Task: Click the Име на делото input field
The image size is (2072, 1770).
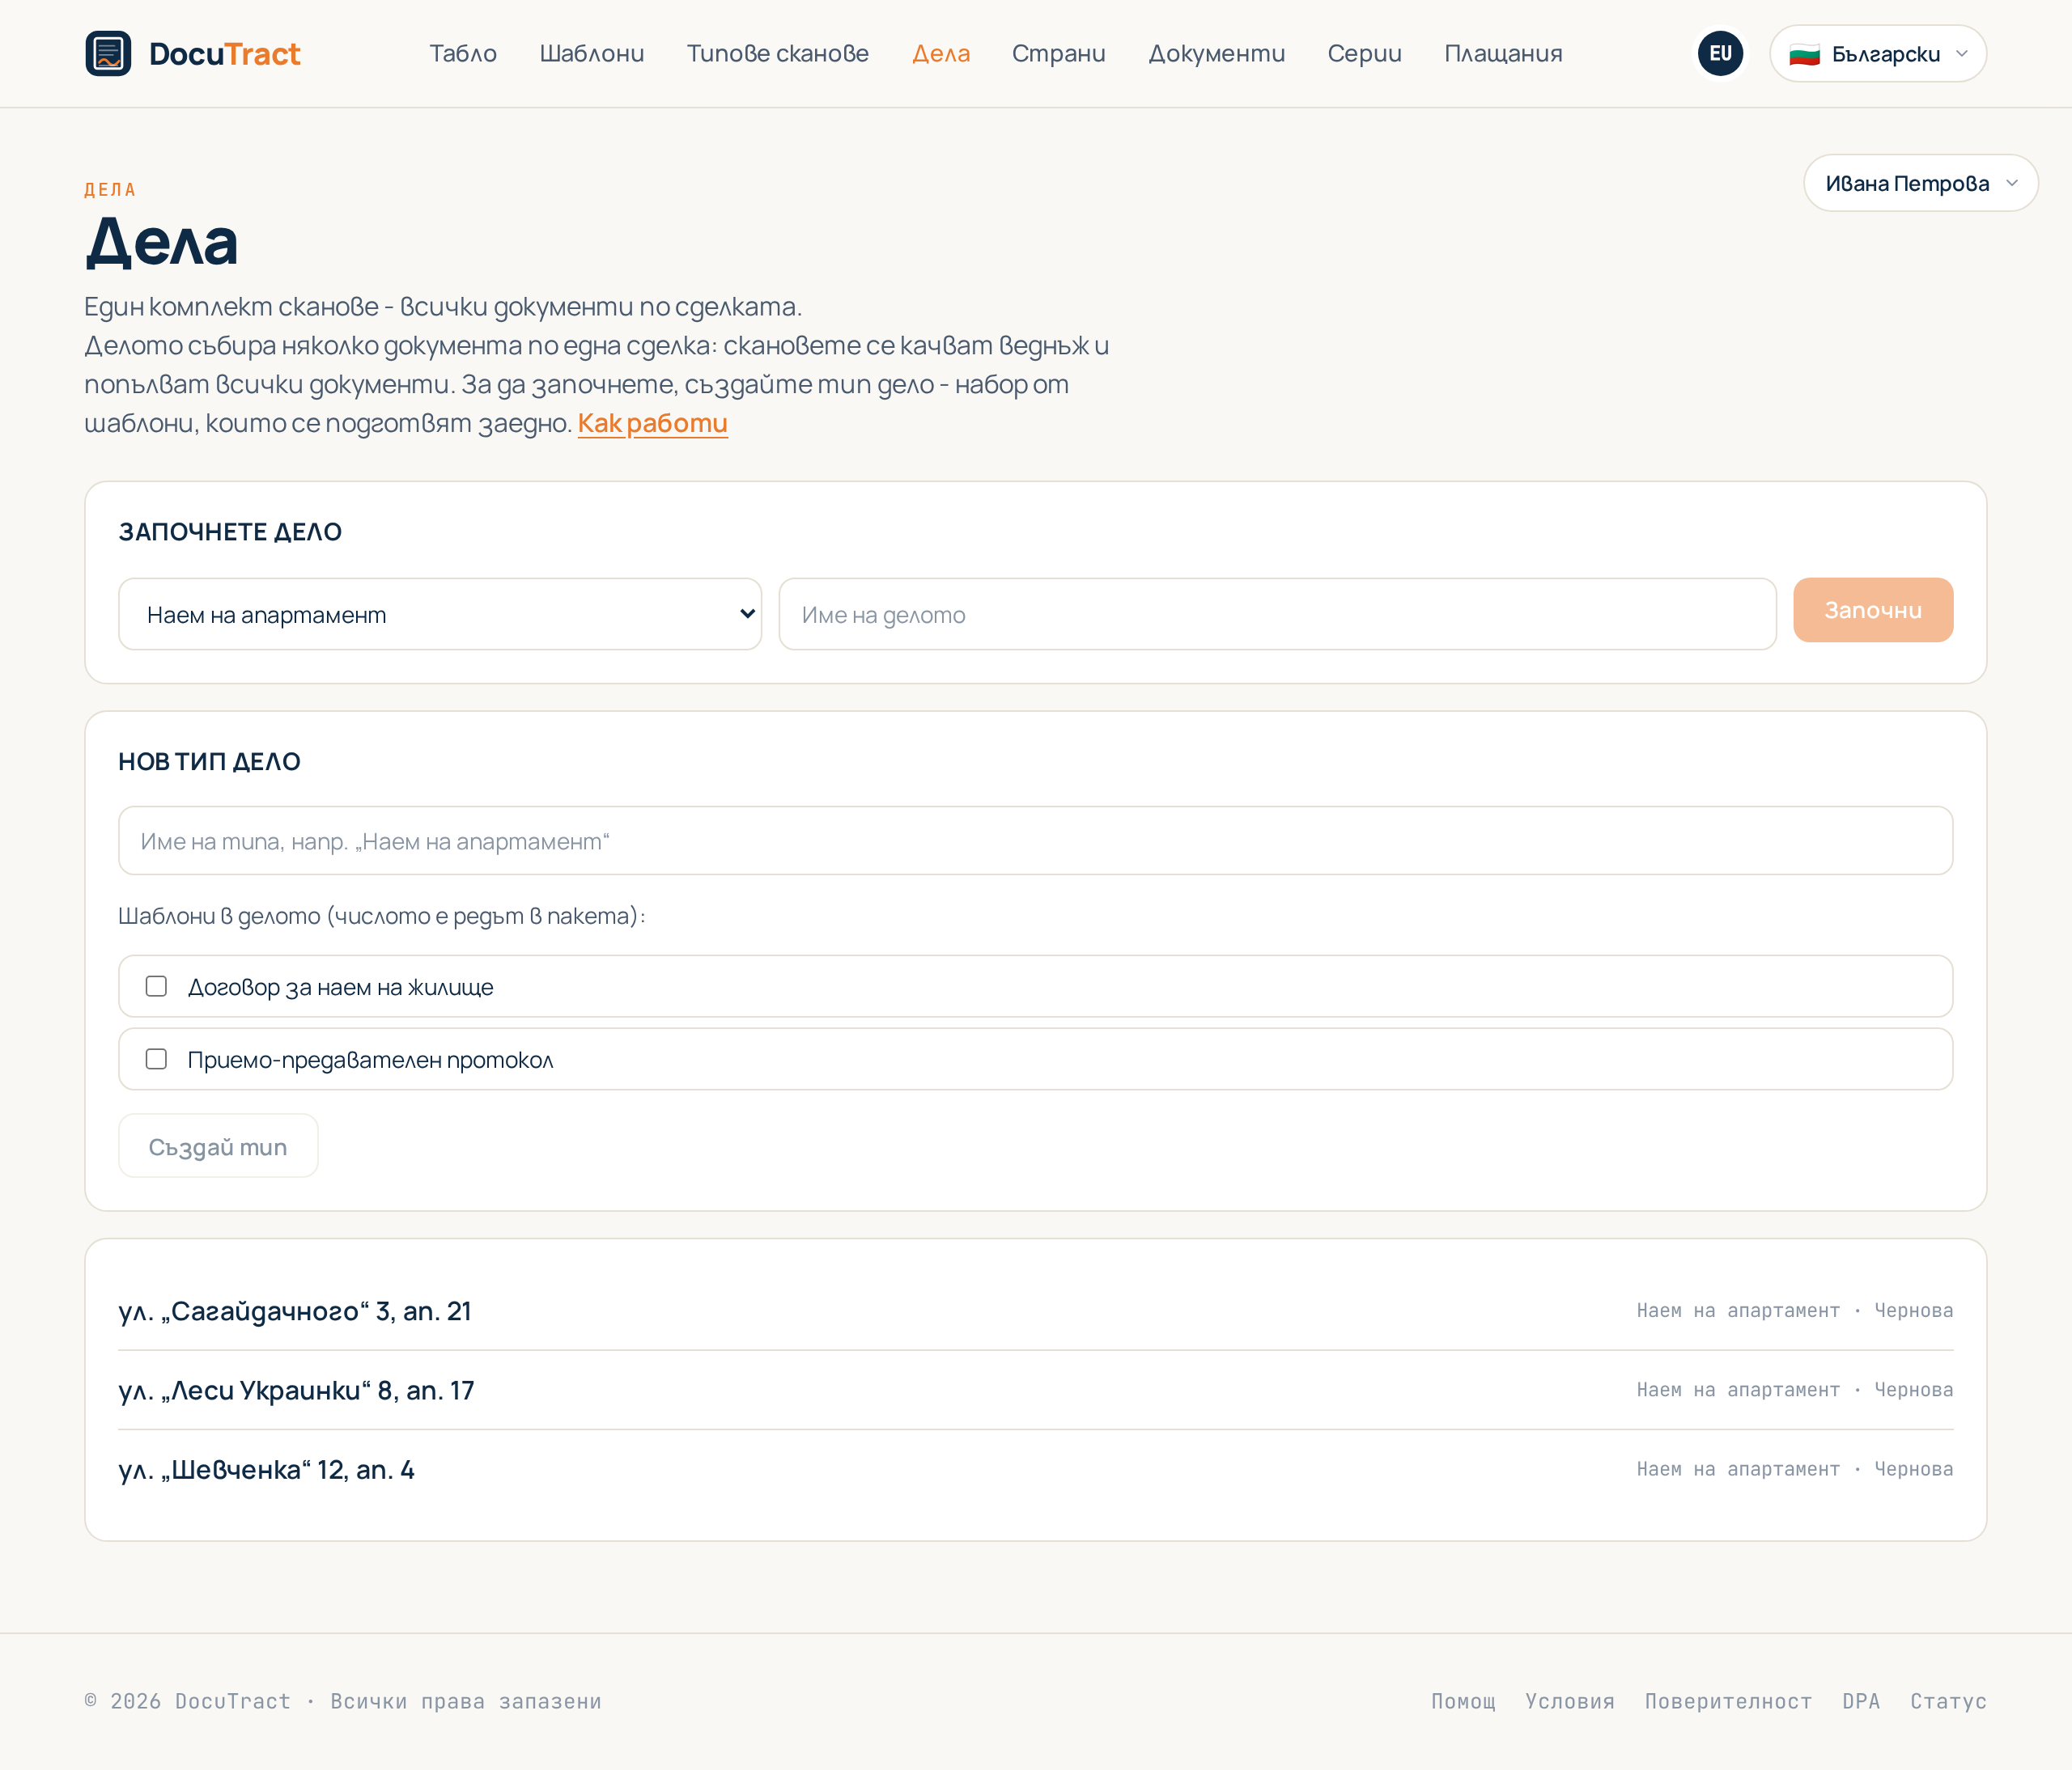Action: point(1277,614)
